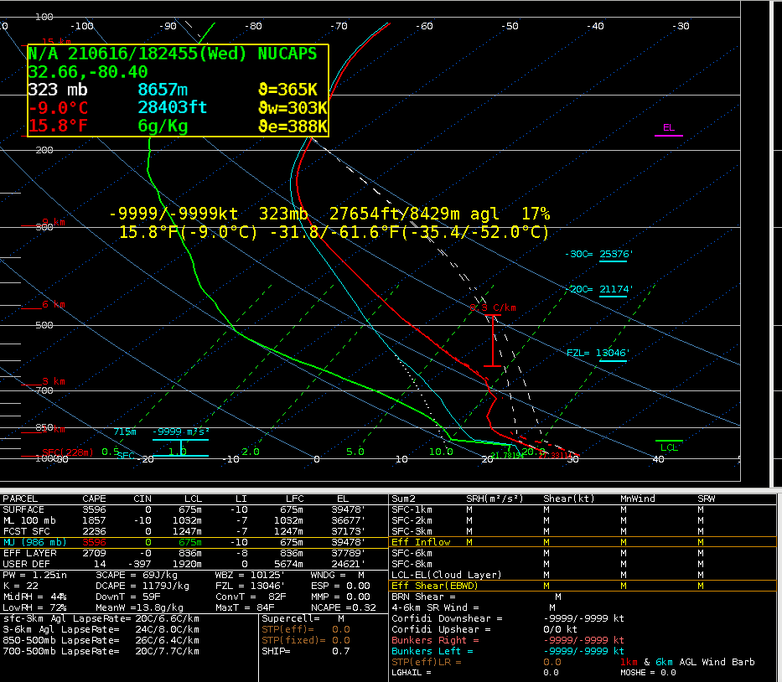
Task: Click the Bunkers Left label
Action: tap(432, 652)
